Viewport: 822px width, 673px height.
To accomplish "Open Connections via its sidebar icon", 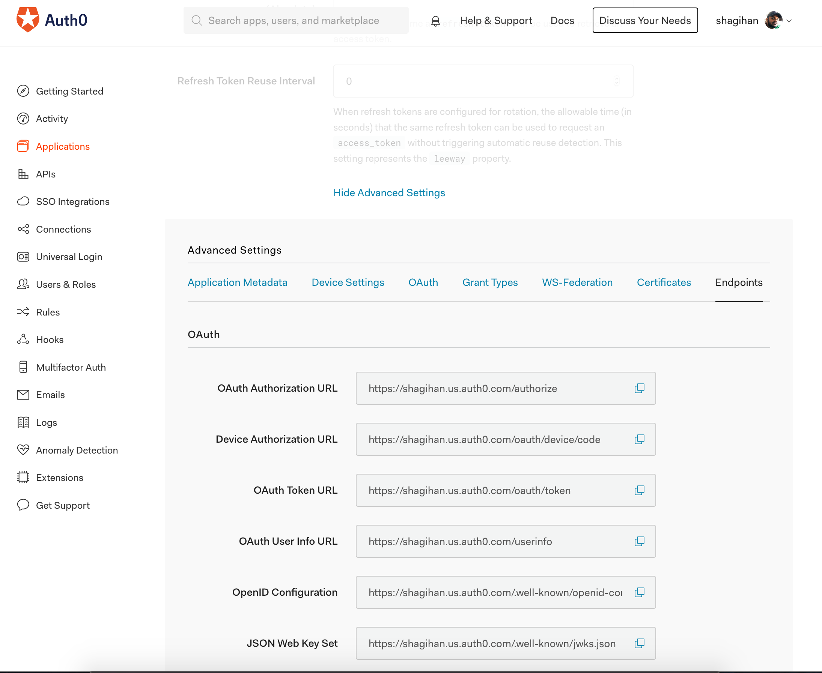I will tap(23, 229).
